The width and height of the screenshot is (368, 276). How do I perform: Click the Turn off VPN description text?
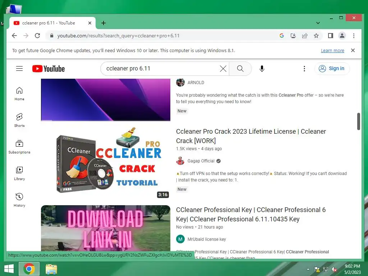[x=261, y=177]
